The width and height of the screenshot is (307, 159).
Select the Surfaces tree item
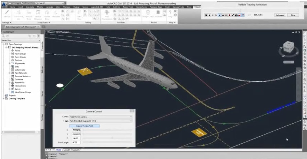(x=18, y=60)
